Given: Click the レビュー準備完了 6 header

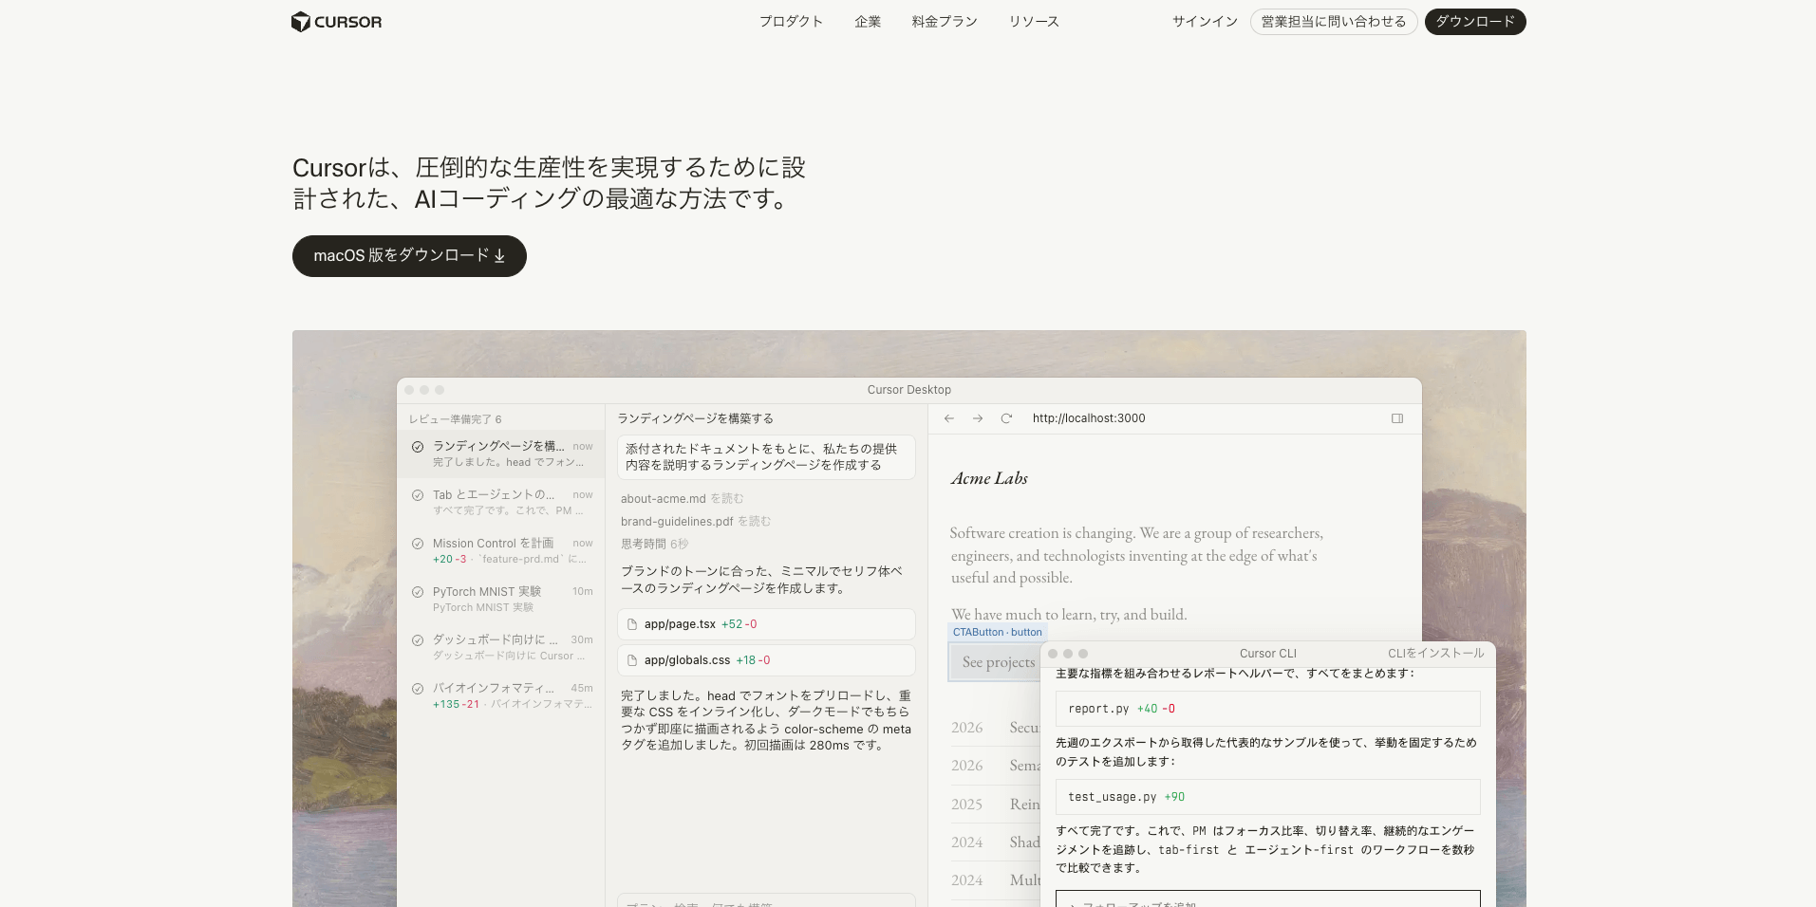Looking at the screenshot, I should [456, 419].
